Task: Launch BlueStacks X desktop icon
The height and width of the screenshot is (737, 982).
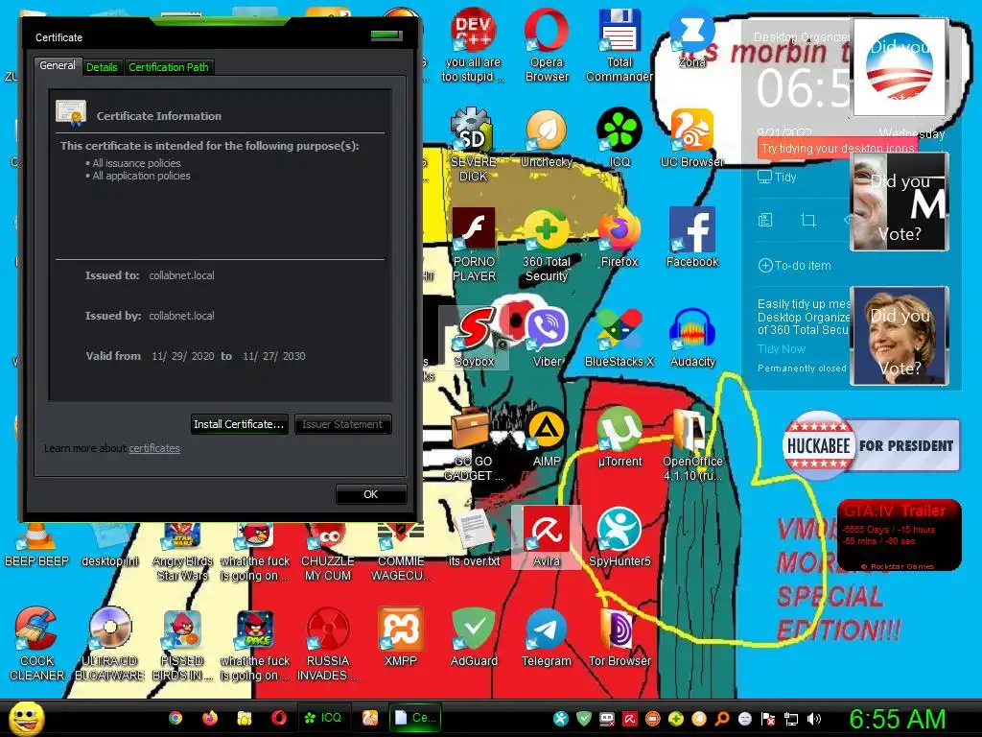Action: pyautogui.click(x=619, y=339)
